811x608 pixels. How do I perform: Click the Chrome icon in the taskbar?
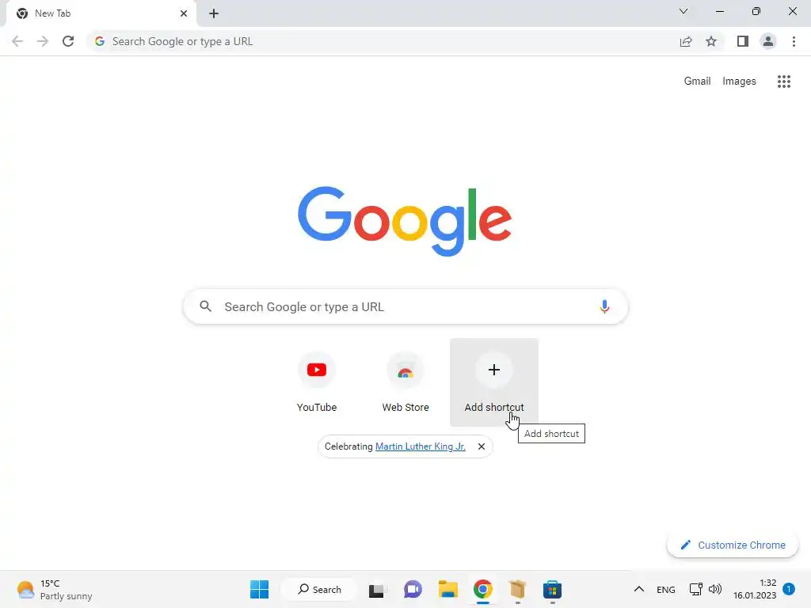coord(482,589)
